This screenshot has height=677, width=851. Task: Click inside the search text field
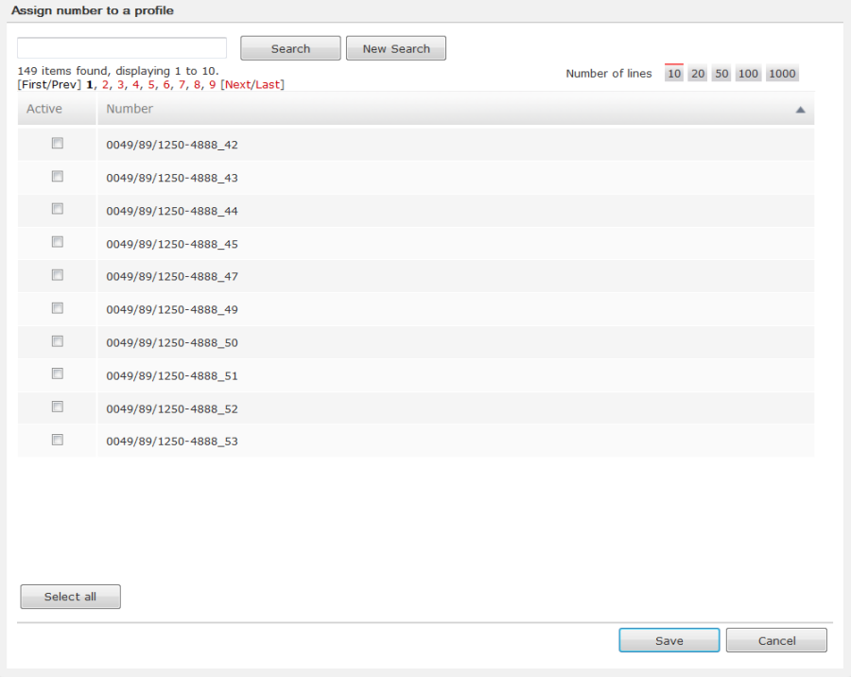pyautogui.click(x=123, y=47)
